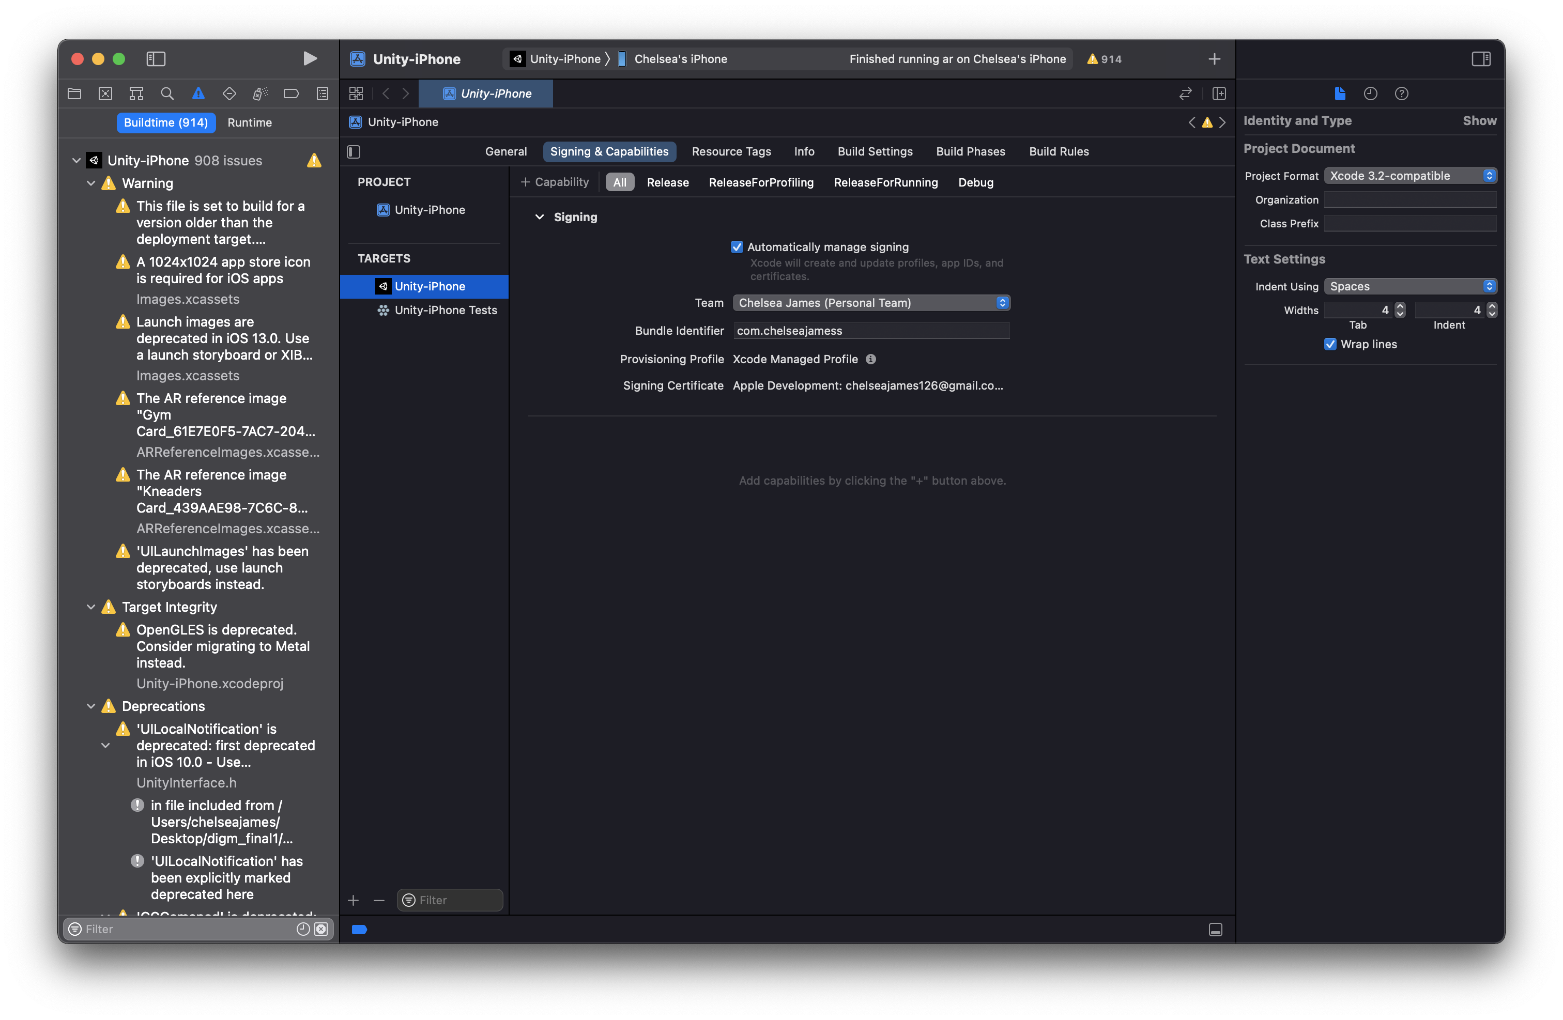Screen dimensions: 1563x1020
Task: Toggle the Wrap lines checkbox
Action: [x=1330, y=344]
